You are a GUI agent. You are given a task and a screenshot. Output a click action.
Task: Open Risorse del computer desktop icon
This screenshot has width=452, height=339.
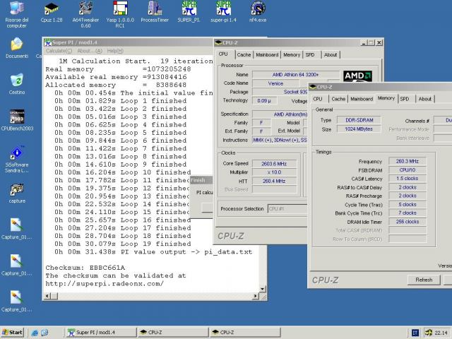pyautogui.click(x=17, y=14)
